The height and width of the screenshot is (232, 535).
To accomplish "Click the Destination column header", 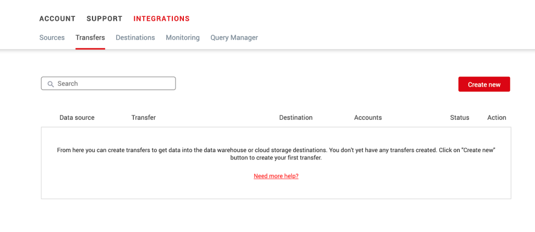I will tap(296, 118).
